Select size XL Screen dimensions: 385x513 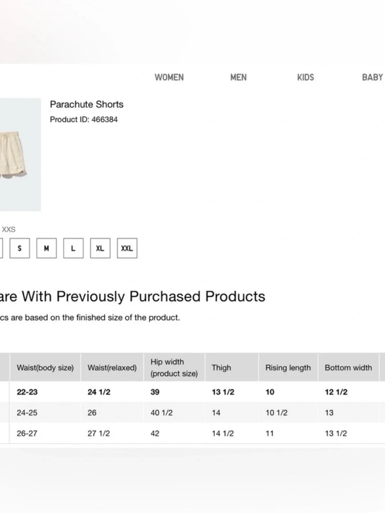[100, 248]
